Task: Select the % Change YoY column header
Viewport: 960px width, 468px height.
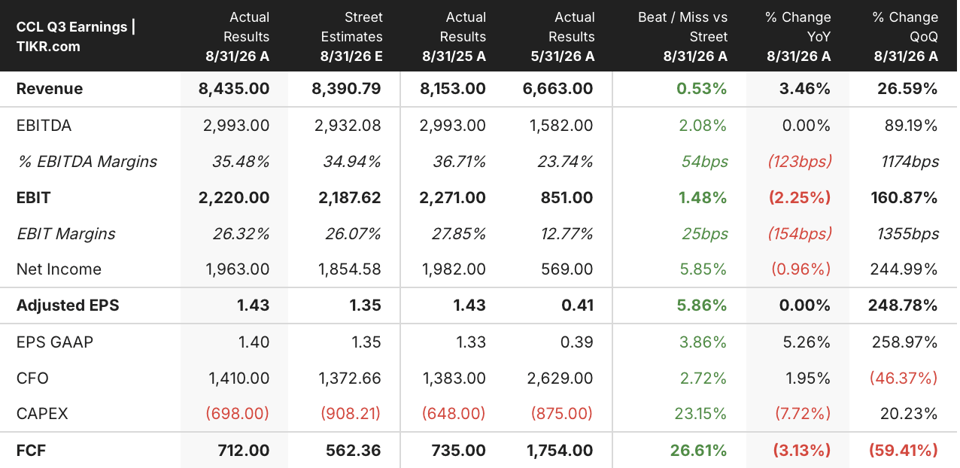Action: point(798,36)
